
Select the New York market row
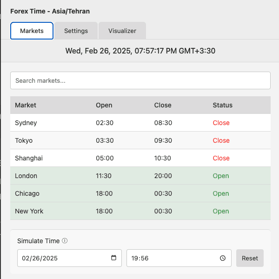pos(140,211)
